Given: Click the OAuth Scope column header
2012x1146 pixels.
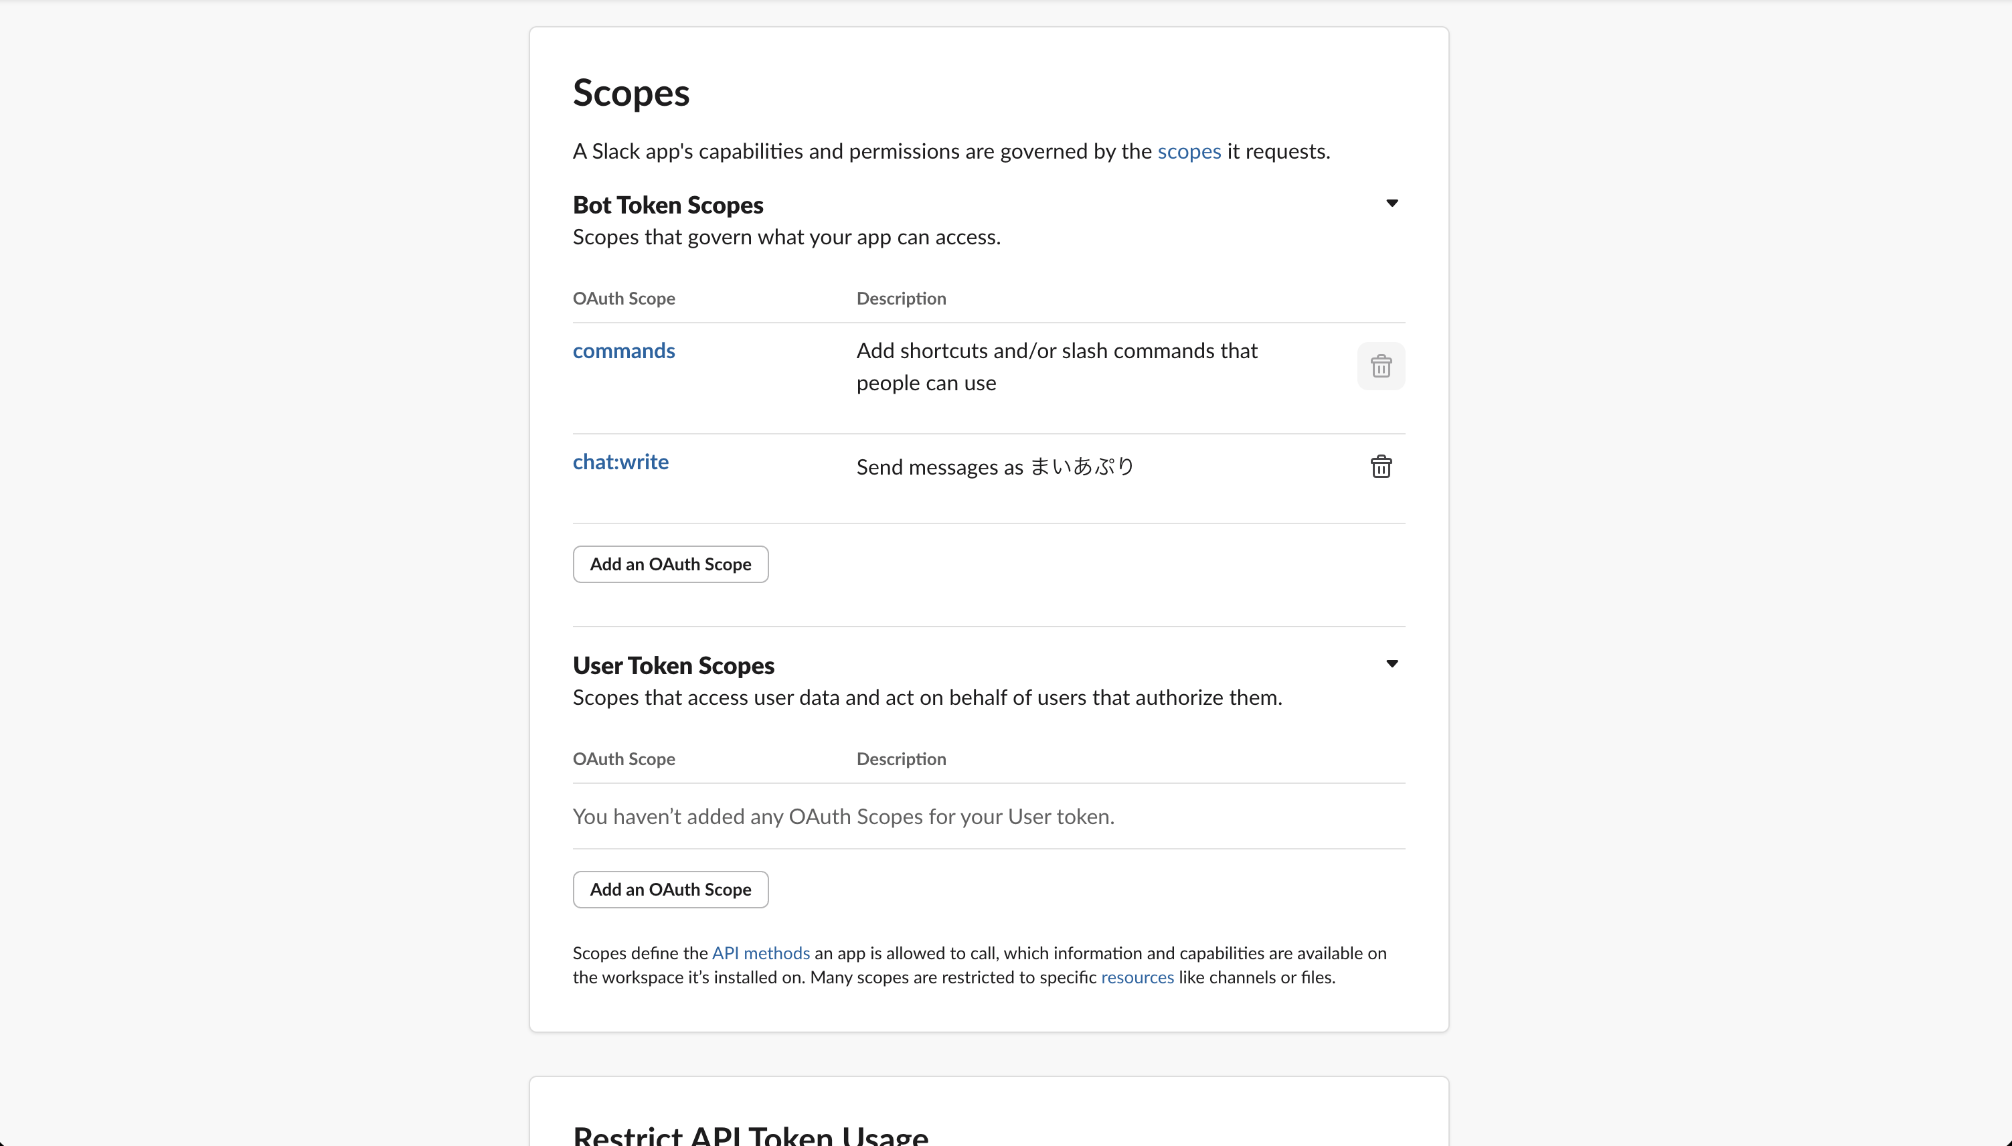Looking at the screenshot, I should [x=623, y=299].
